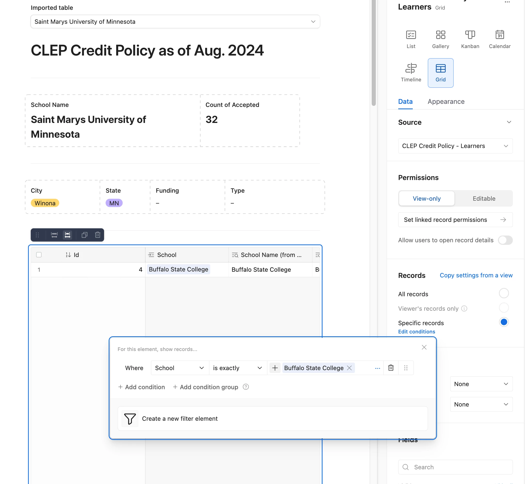Select Viewer's records only radio button
The width and height of the screenshot is (525, 484).
[x=504, y=308]
